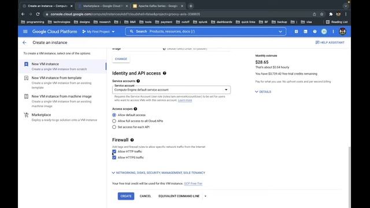Open the My First Project selector

pyautogui.click(x=98, y=31)
